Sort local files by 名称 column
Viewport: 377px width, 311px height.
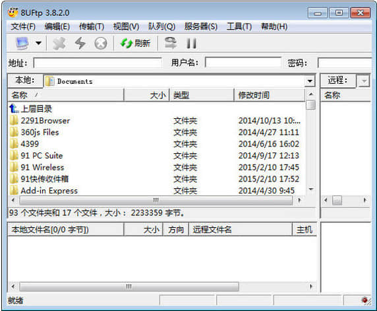[x=66, y=95]
